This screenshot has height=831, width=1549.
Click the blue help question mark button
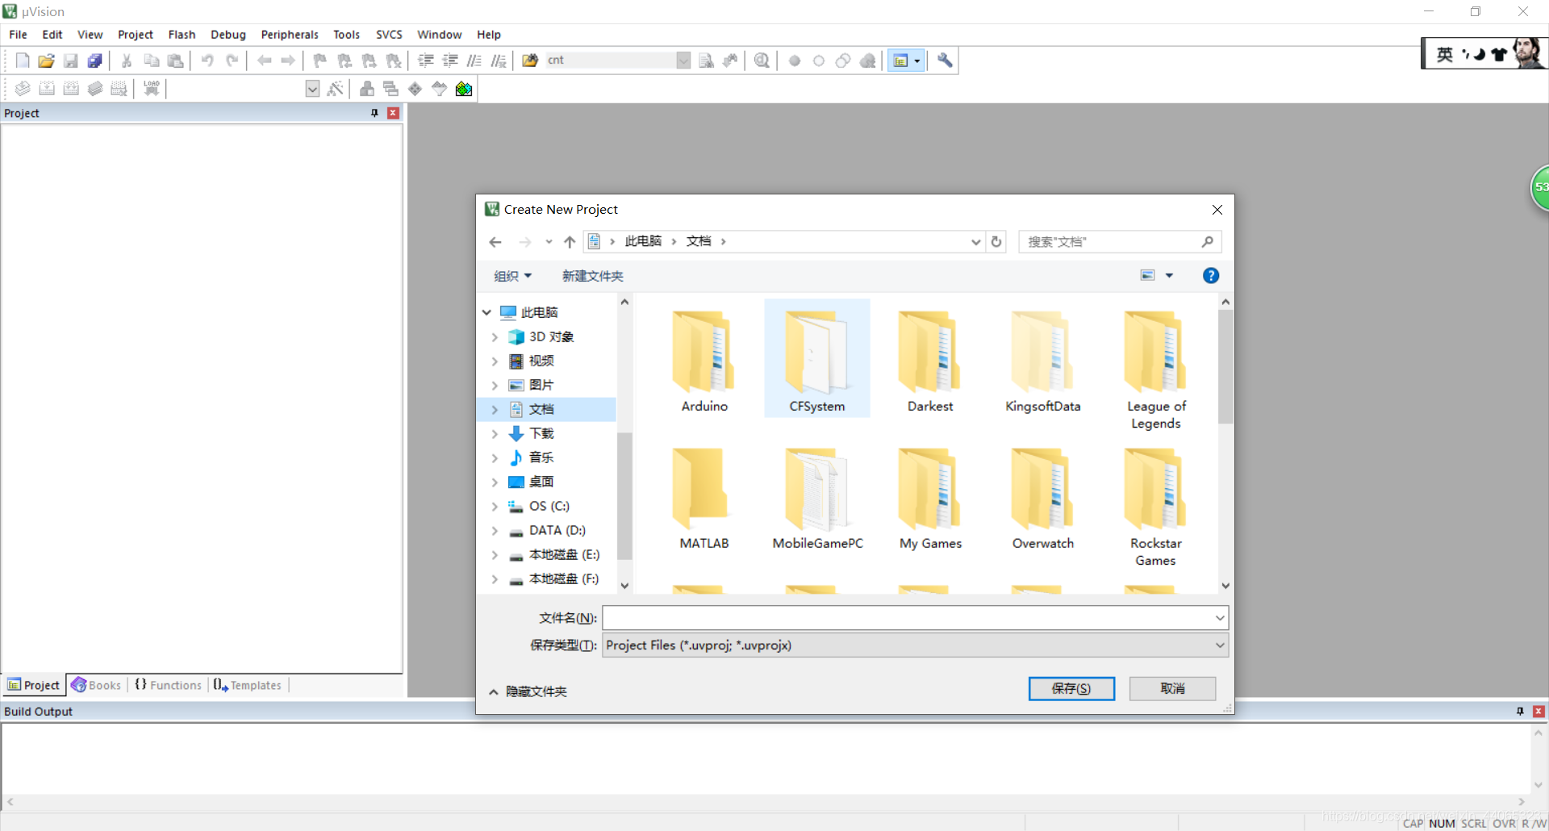point(1211,276)
